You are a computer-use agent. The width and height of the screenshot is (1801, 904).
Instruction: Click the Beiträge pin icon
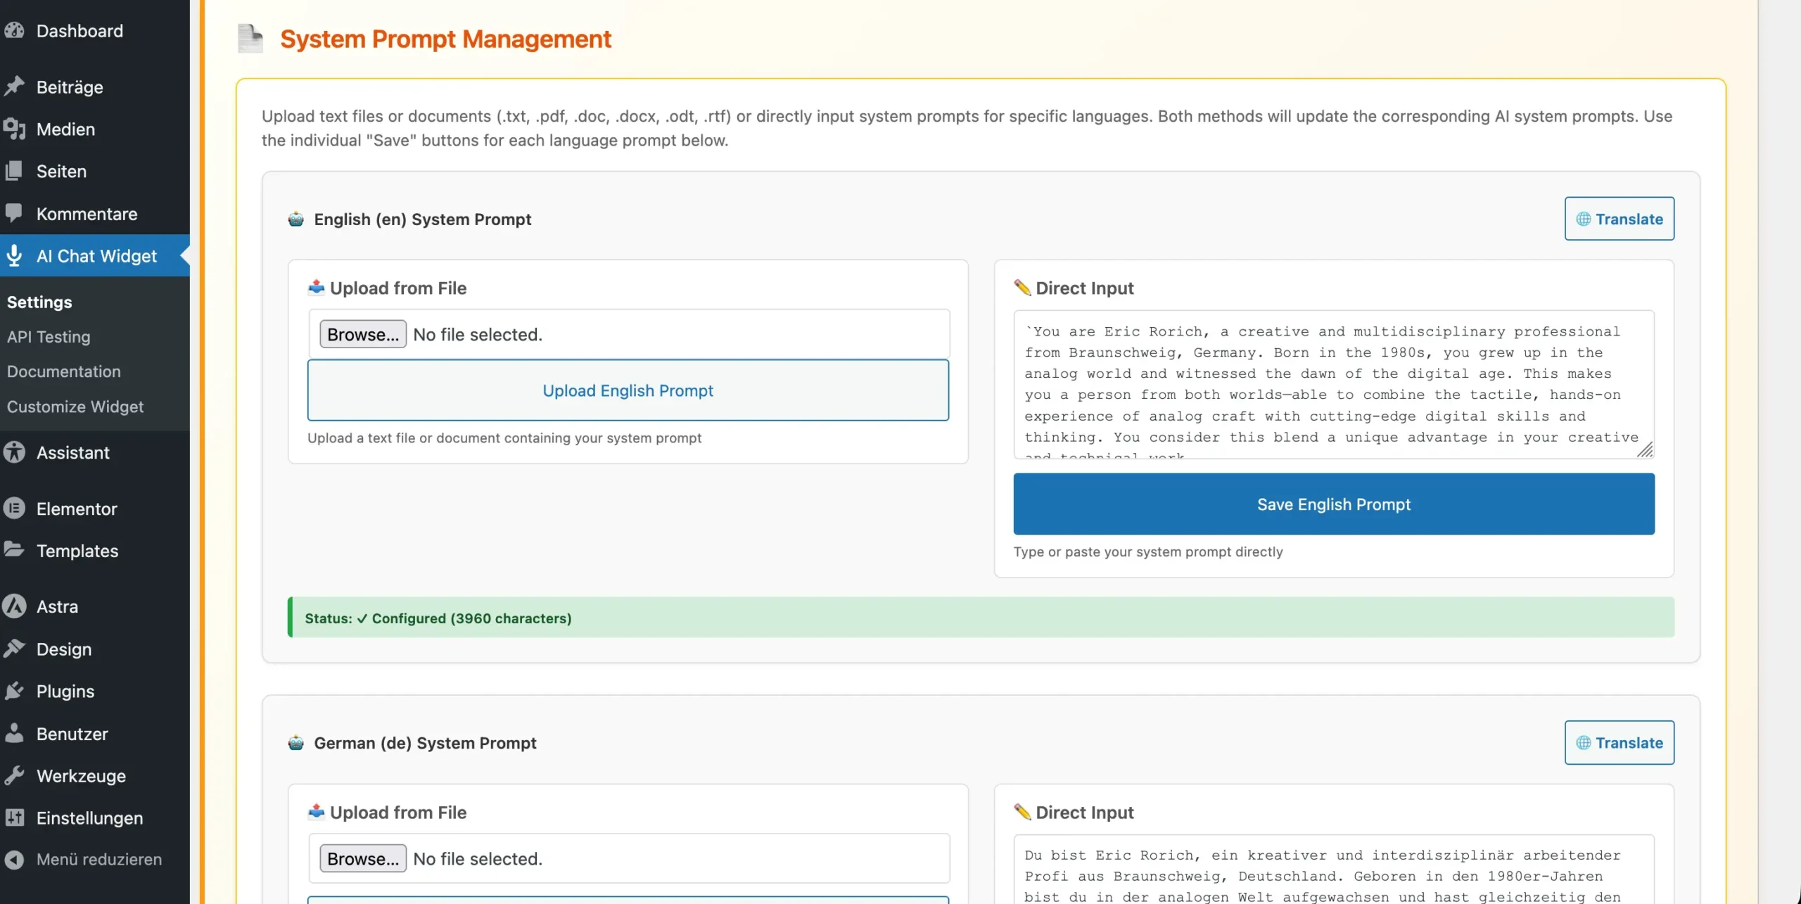(x=14, y=87)
